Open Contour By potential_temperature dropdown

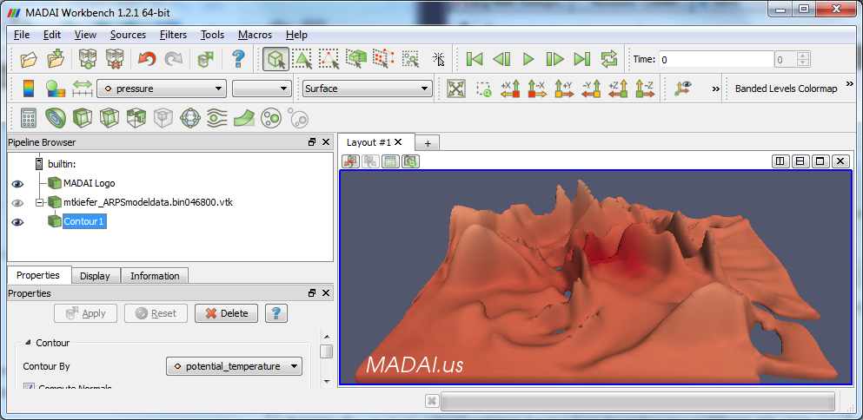[x=234, y=366]
